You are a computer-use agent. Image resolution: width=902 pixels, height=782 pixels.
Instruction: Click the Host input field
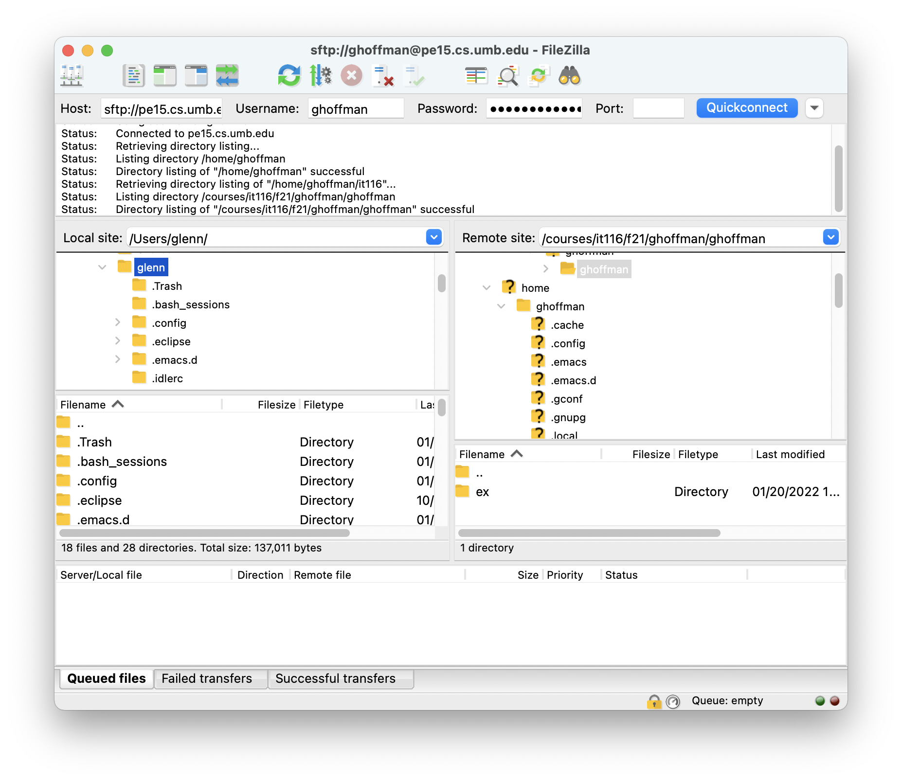coord(162,108)
